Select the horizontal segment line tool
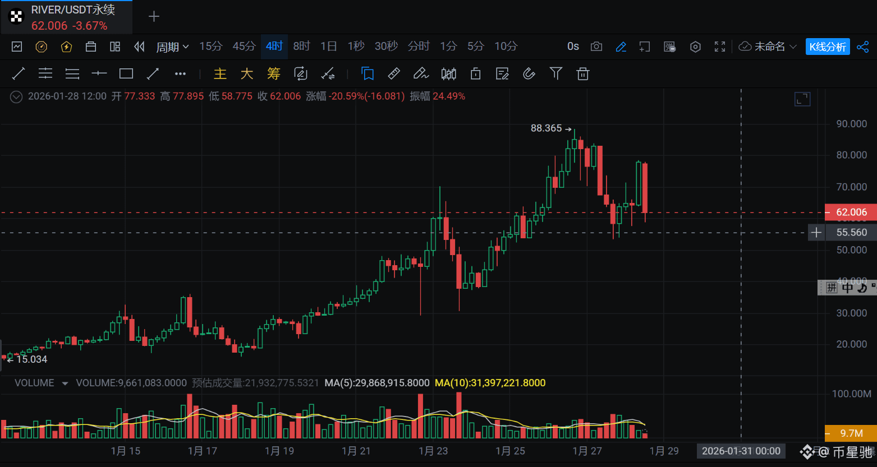Image resolution: width=877 pixels, height=467 pixels. [99, 73]
